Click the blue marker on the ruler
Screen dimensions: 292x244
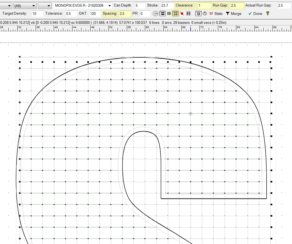point(191,28)
